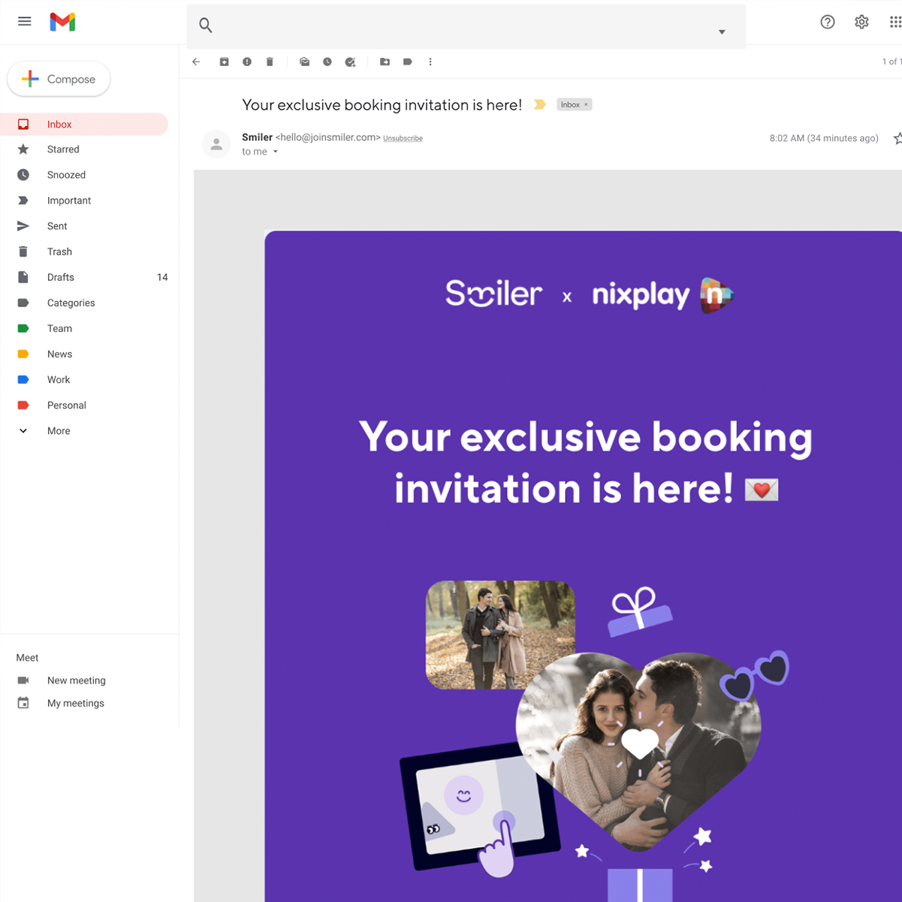This screenshot has height=902, width=902.
Task: Click the sender avatar icon
Action: pos(216,143)
